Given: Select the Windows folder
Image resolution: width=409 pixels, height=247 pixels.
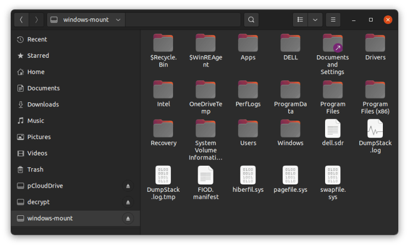Looking at the screenshot, I should click(290, 133).
